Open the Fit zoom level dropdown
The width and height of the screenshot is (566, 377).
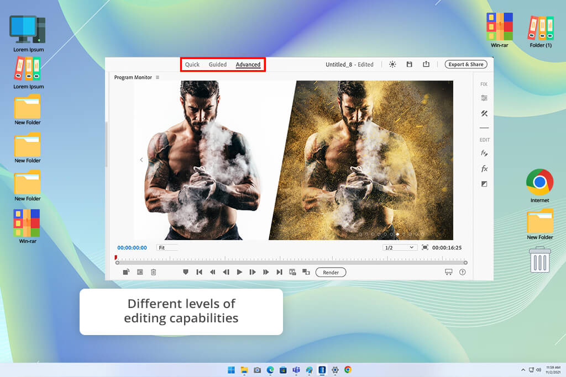click(166, 248)
